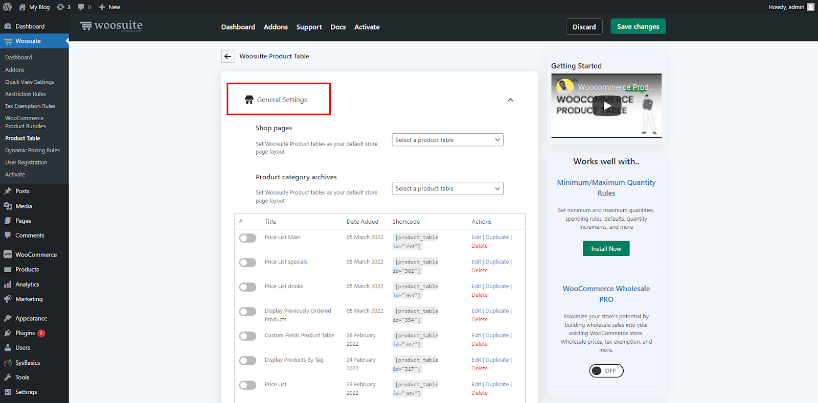
Task: Open User Registration submenu item
Action: tap(26, 162)
